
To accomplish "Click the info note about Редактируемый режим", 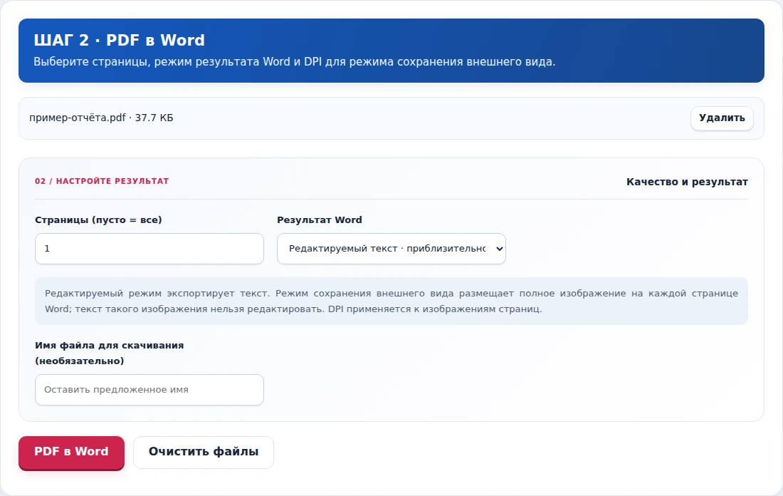I will (391, 301).
